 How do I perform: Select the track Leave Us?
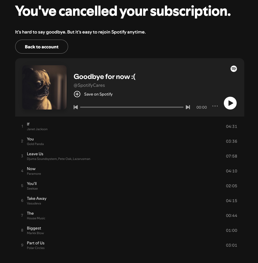[x=129, y=156]
